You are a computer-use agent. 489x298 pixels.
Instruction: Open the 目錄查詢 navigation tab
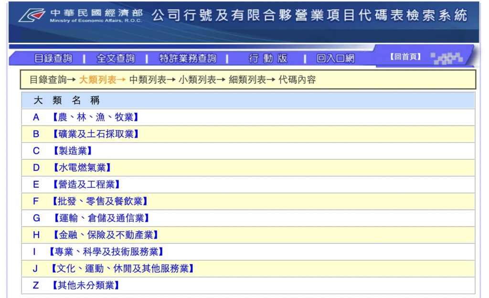53,58
